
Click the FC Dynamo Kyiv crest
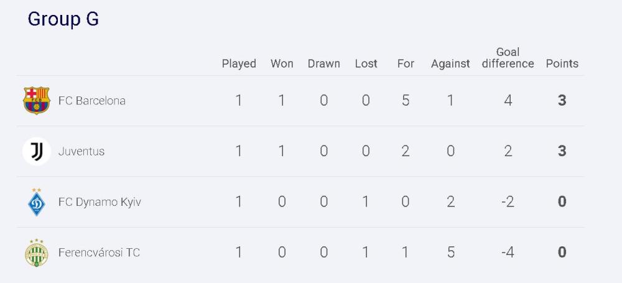click(37, 202)
